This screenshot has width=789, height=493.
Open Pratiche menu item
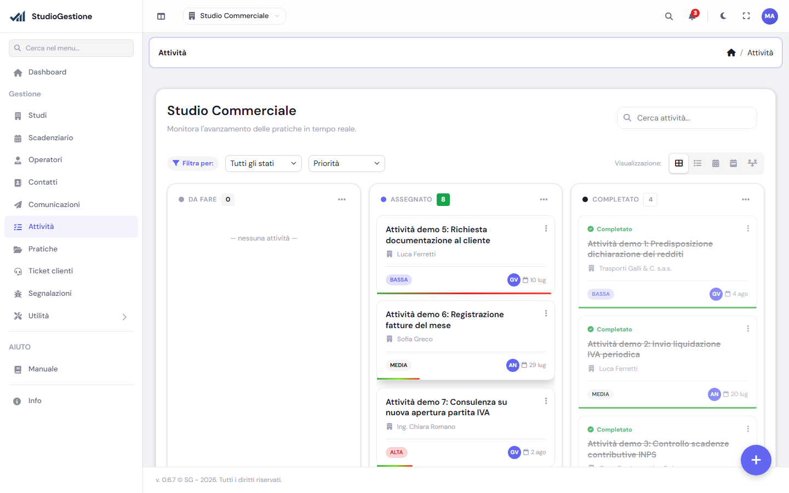point(71,249)
